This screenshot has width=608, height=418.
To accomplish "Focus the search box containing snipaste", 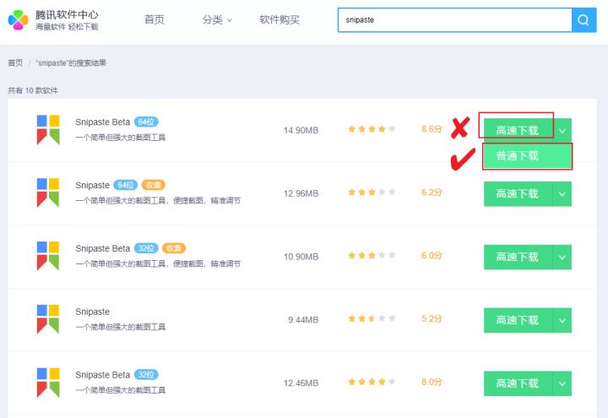I will tap(454, 19).
